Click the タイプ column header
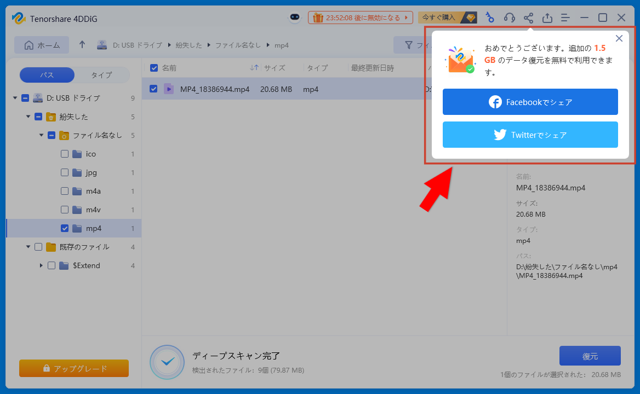Viewport: 640px width, 394px height. pyautogui.click(x=317, y=68)
